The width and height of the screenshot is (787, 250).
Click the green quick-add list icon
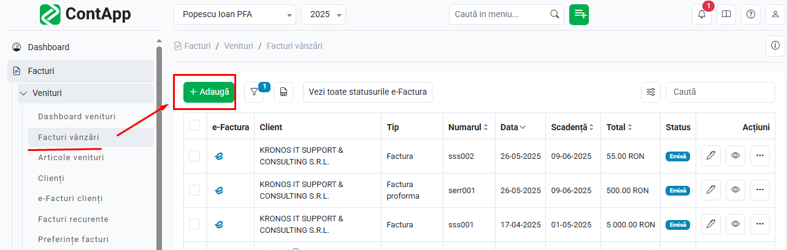[x=579, y=15]
